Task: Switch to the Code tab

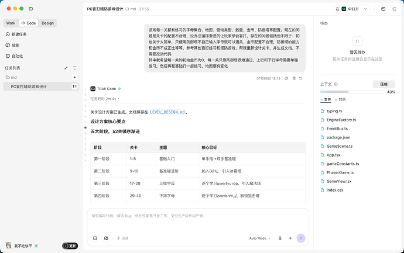Action: coord(28,23)
